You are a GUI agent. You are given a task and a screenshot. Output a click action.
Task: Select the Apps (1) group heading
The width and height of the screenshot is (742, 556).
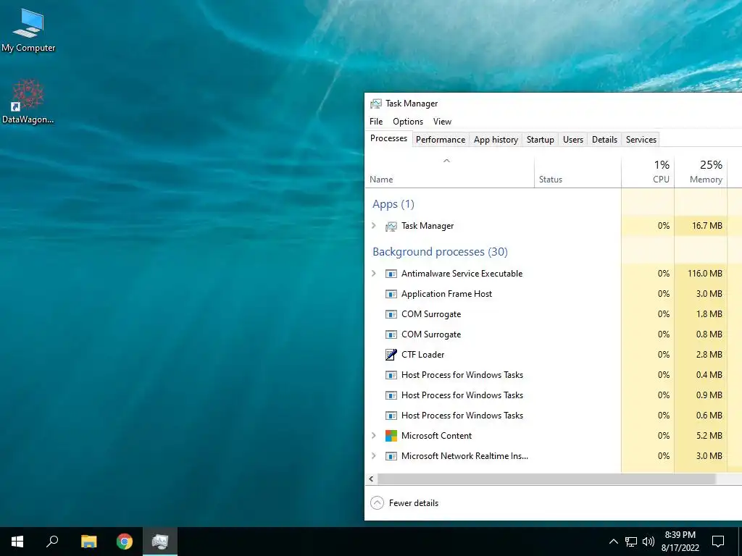point(393,204)
